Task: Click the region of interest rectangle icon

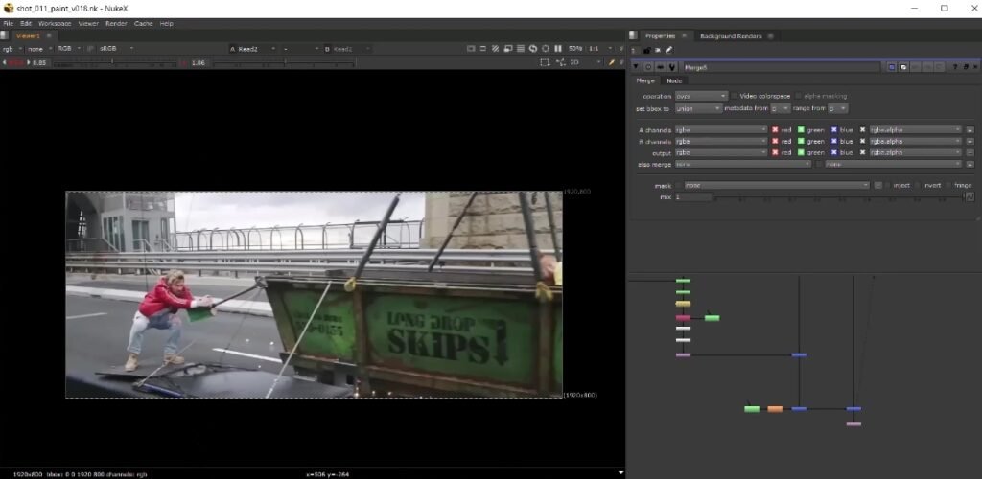Action: [545, 62]
